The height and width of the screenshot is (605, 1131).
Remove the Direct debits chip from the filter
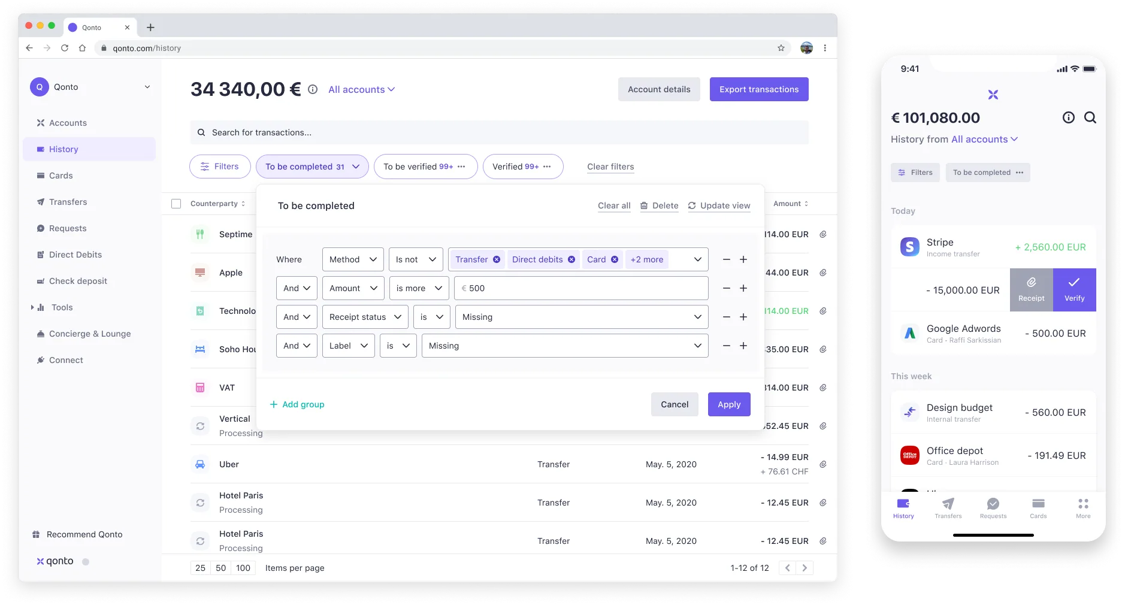pos(571,259)
